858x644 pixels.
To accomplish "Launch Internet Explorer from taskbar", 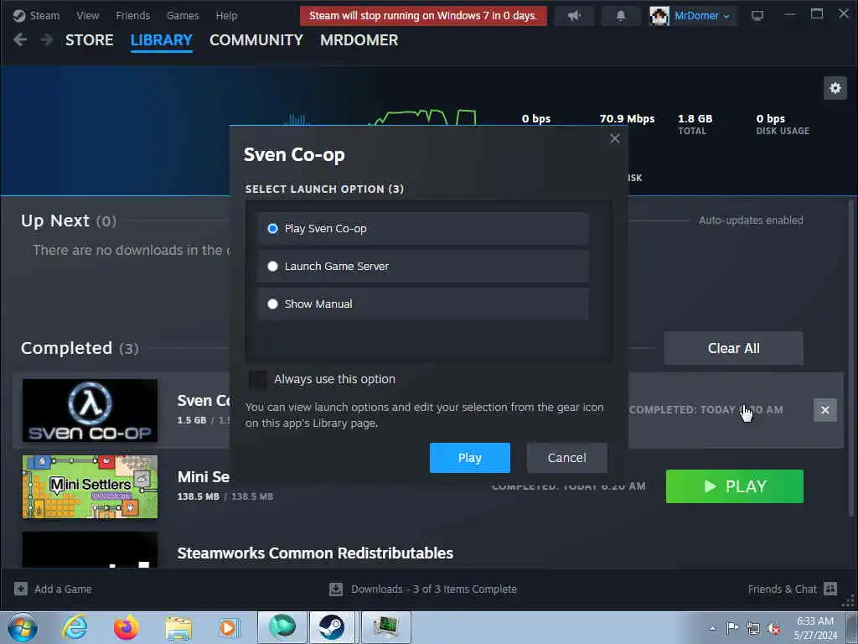I will 75,627.
